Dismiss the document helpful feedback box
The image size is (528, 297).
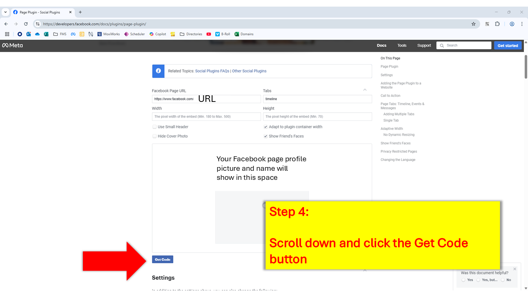515,269
